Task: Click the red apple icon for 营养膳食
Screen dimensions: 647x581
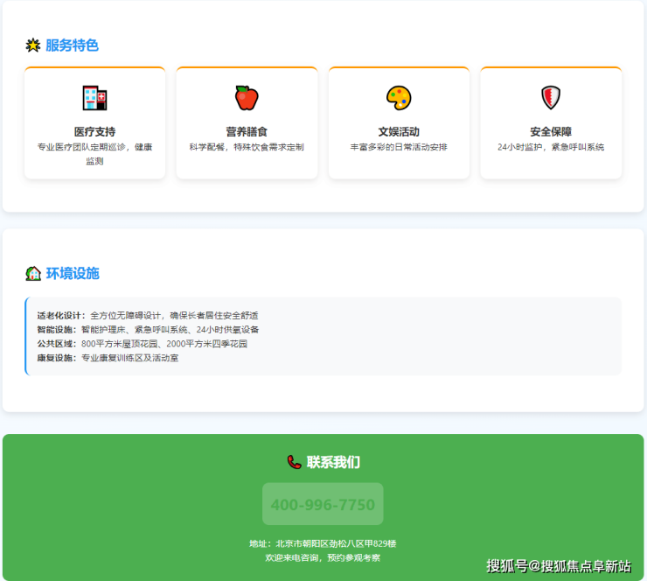Action: click(247, 98)
